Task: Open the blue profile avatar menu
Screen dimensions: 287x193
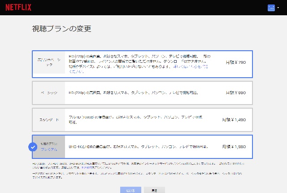Action: [271, 8]
